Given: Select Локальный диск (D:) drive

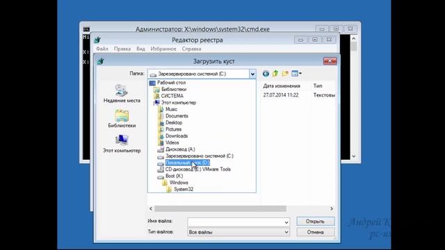Looking at the screenshot, I should point(187,162).
